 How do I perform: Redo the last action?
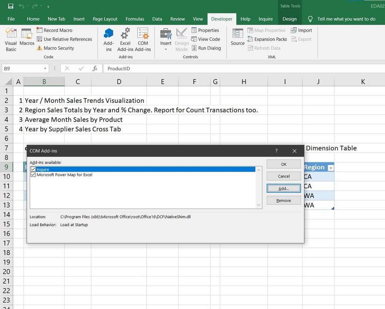(35, 6)
